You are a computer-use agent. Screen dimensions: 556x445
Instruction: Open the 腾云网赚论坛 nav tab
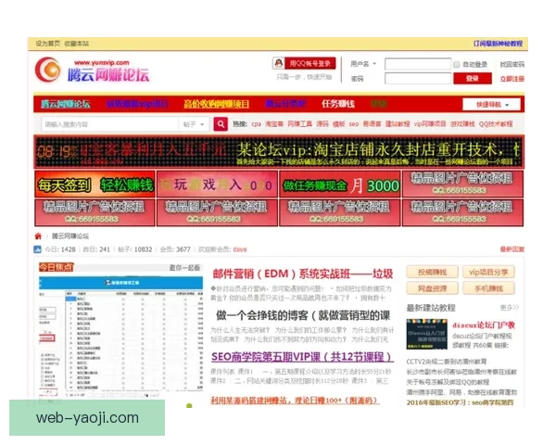coord(65,104)
